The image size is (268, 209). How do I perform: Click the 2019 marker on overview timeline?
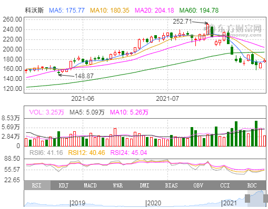click(x=78, y=203)
